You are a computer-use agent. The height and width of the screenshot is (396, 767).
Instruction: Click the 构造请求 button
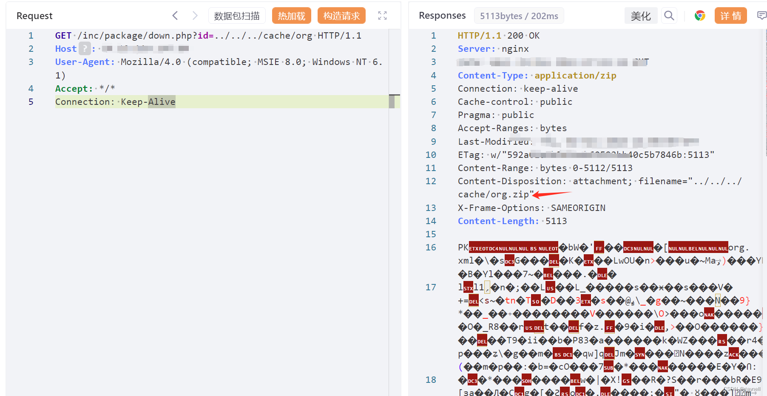click(x=341, y=16)
